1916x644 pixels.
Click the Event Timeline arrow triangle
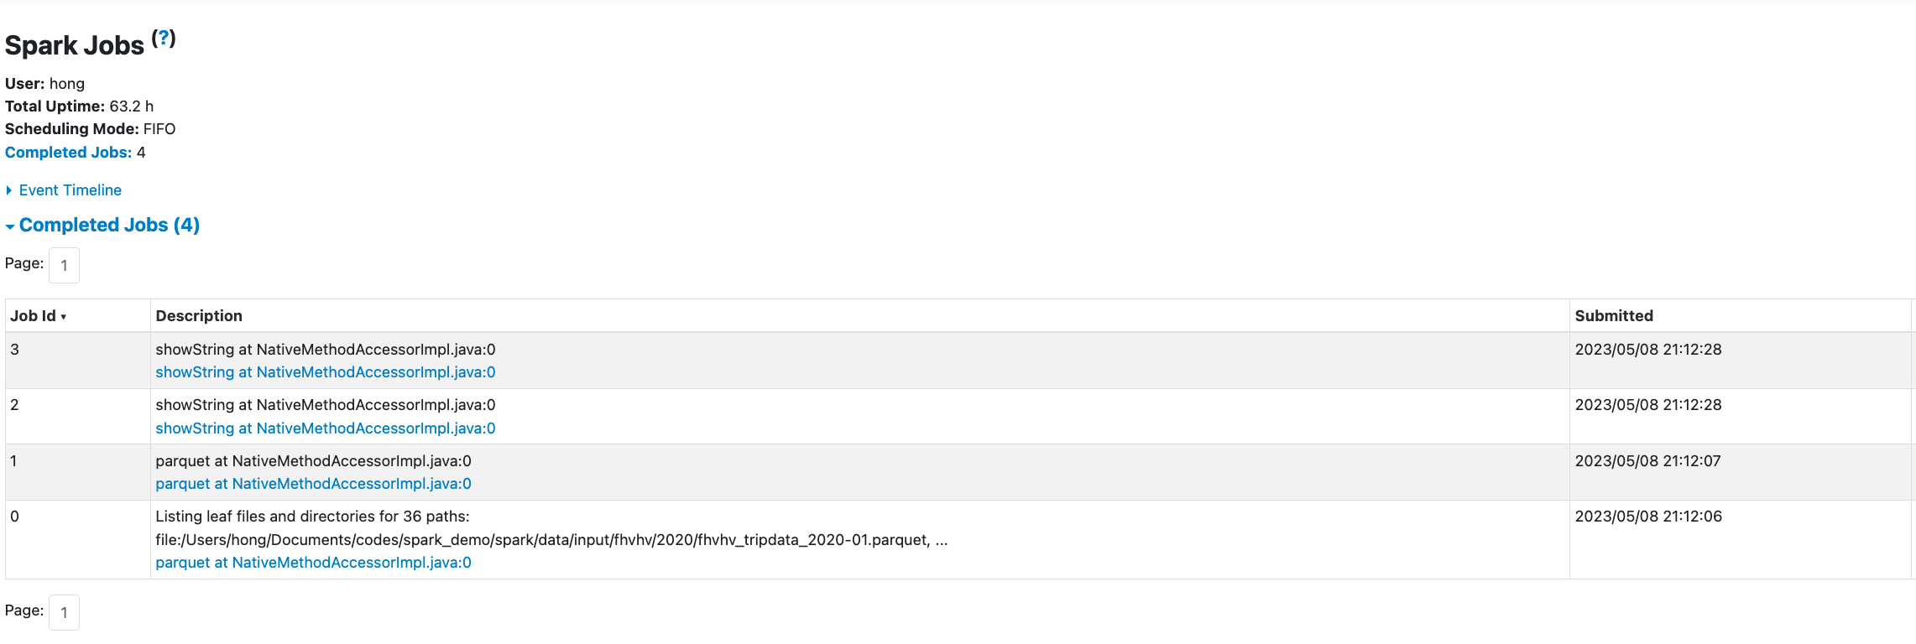(x=9, y=190)
